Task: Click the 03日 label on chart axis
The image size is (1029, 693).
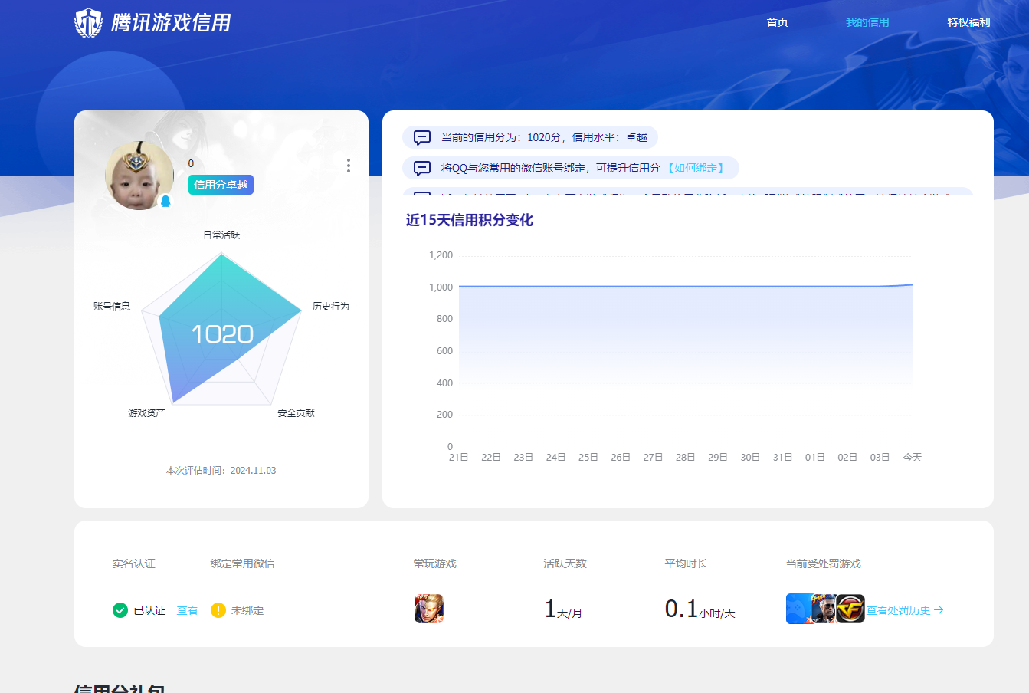Action: [880, 457]
